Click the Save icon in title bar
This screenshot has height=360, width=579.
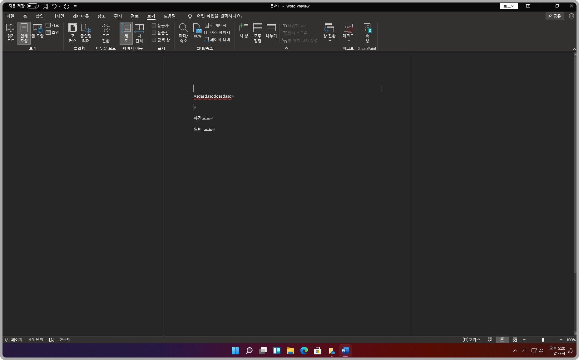pos(45,6)
